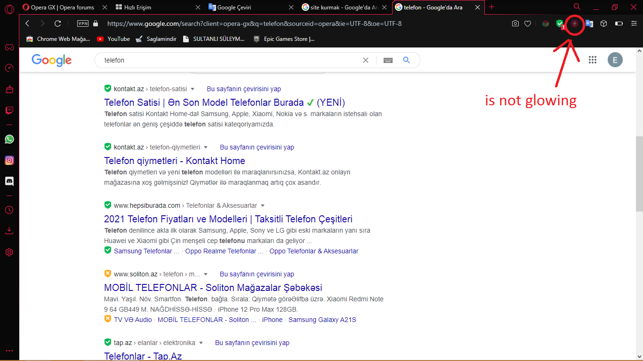This screenshot has width=643, height=361.
Task: Open Samsung Telefonlar sitelink
Action: 146,251
